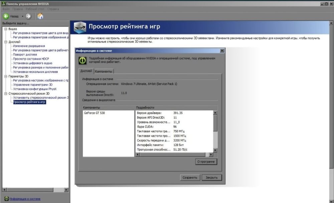
Task: Switch to the Дисплей tab
Action: coord(86,71)
